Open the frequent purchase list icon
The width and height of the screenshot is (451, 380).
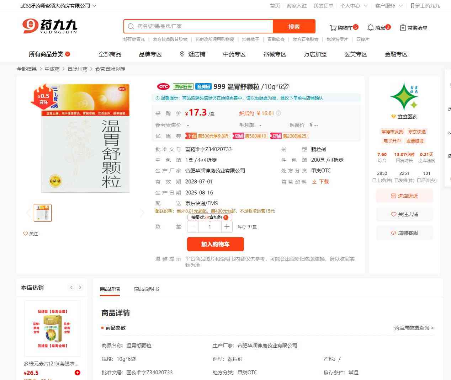(x=403, y=28)
